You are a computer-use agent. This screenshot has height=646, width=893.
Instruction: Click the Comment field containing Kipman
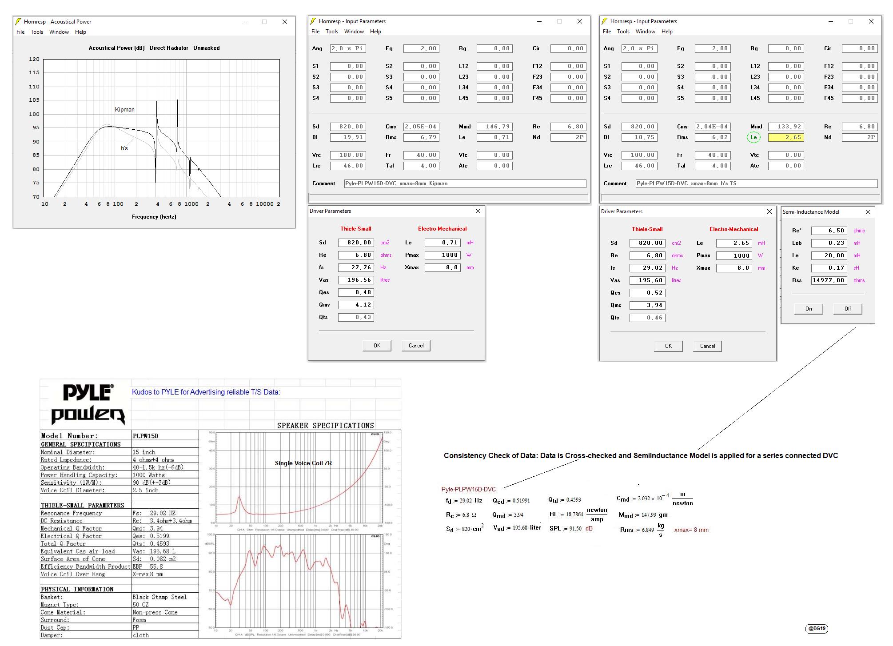[x=465, y=183]
